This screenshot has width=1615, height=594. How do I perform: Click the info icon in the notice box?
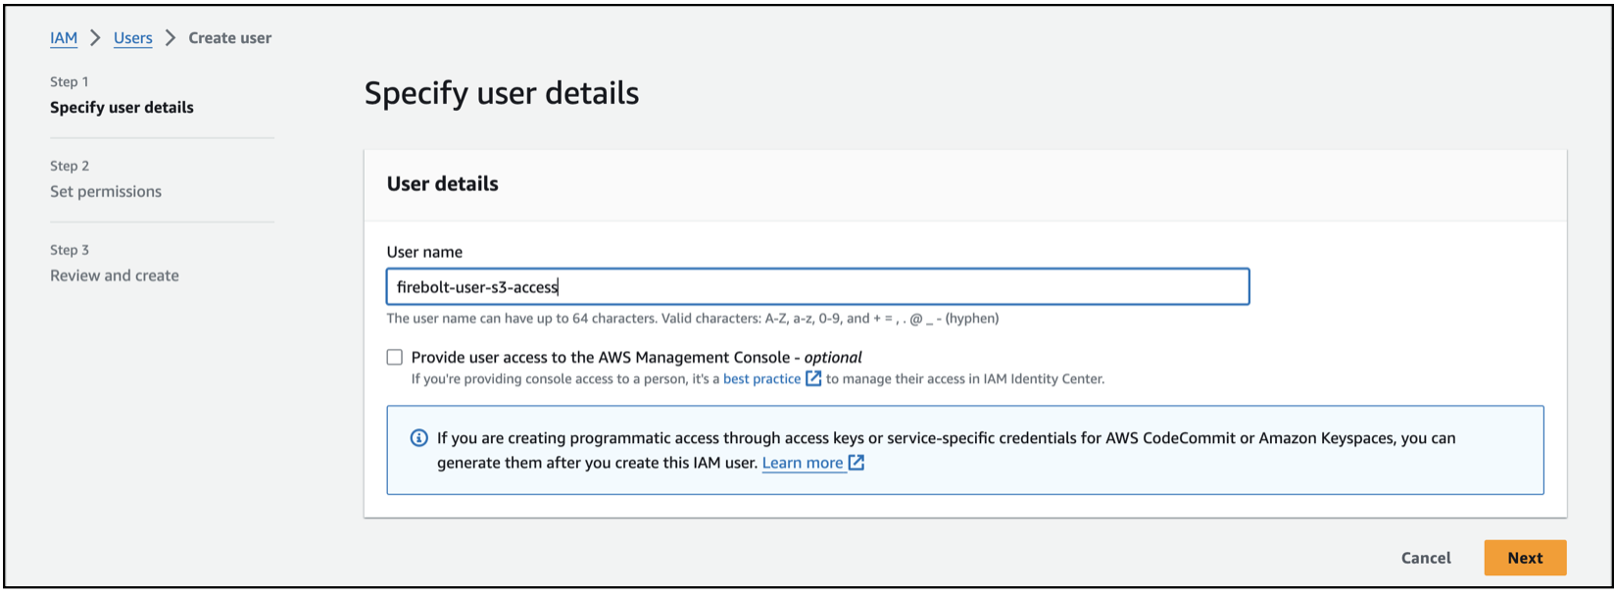pyautogui.click(x=418, y=438)
